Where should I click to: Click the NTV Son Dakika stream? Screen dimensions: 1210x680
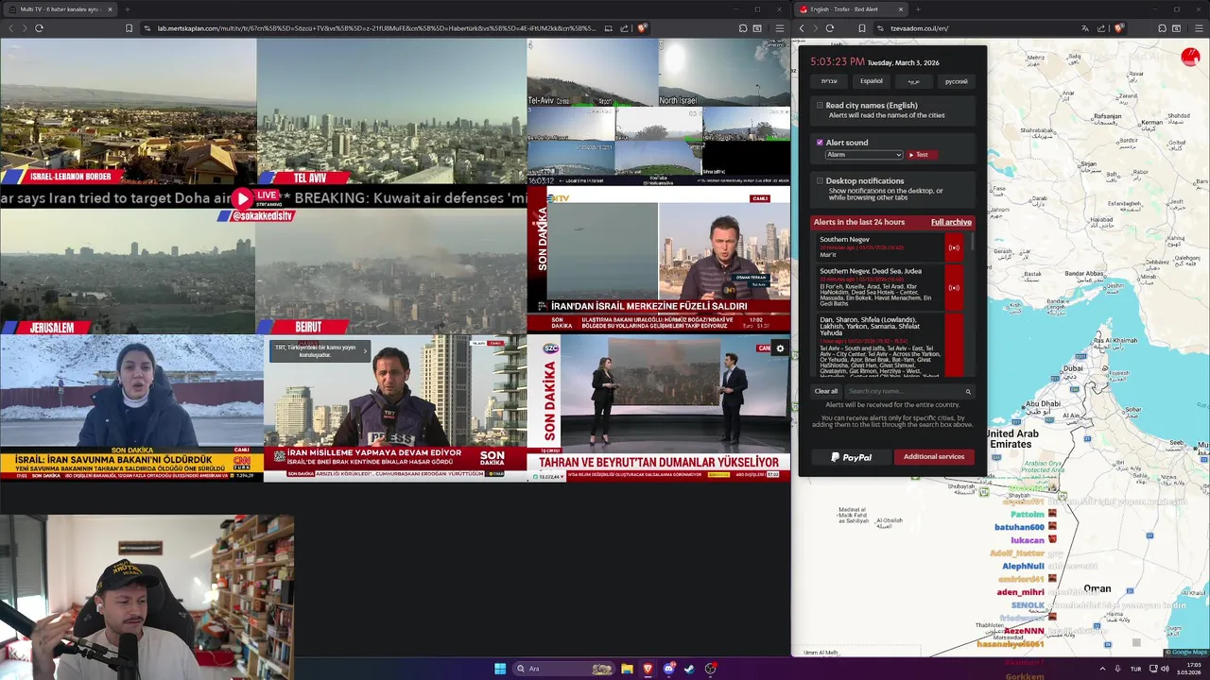[x=659, y=260]
